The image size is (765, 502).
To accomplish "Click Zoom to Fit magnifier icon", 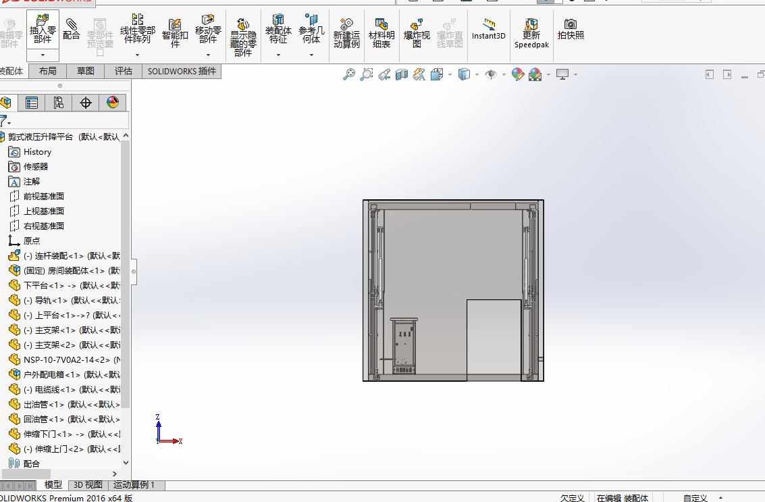I will 349,74.
